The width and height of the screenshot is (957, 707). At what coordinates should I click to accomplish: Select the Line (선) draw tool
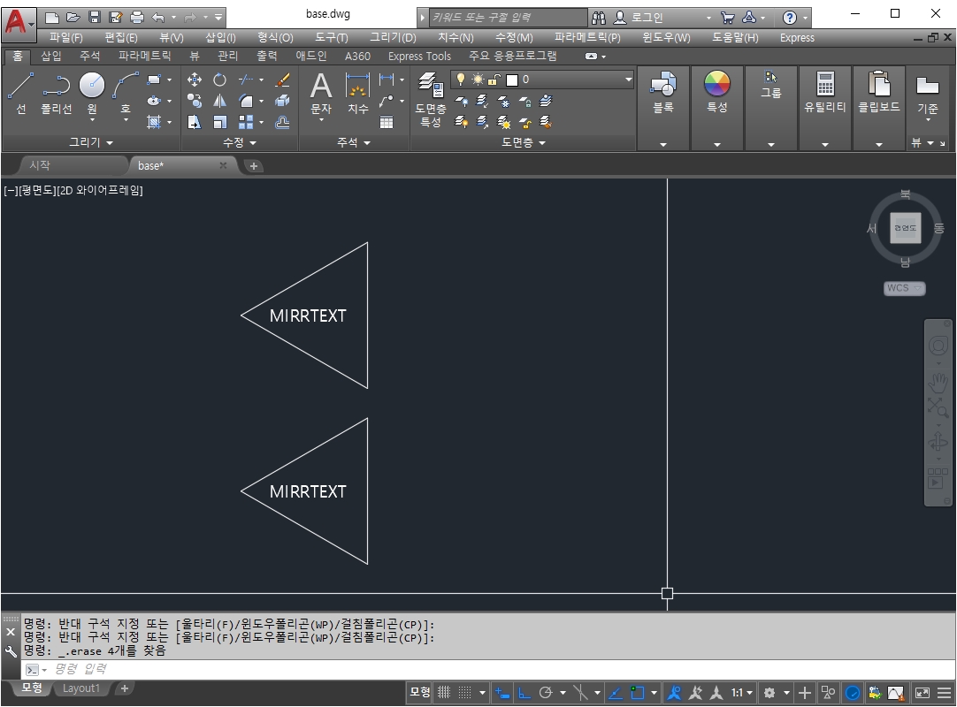pyautogui.click(x=20, y=93)
